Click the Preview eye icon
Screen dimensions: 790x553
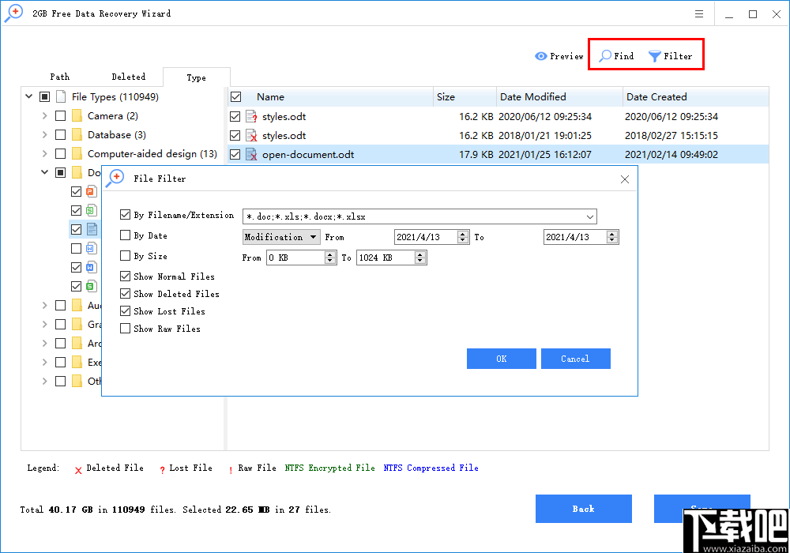click(x=540, y=55)
